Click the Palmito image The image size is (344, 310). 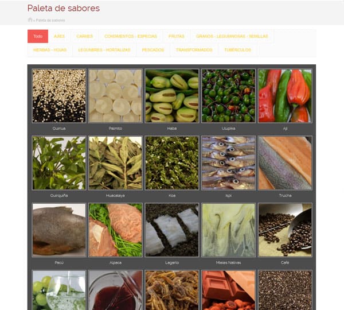[x=115, y=96]
